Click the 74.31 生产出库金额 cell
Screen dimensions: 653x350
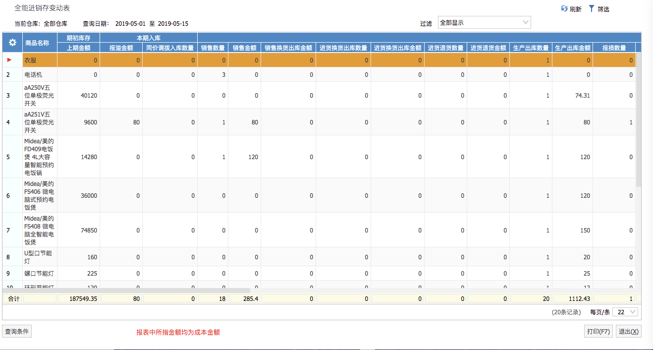(573, 95)
